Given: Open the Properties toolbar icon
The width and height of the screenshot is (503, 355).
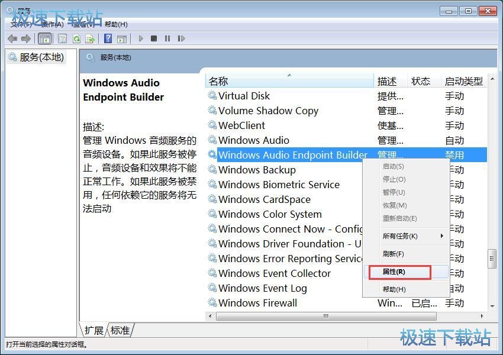Looking at the screenshot, I should tap(63, 39).
